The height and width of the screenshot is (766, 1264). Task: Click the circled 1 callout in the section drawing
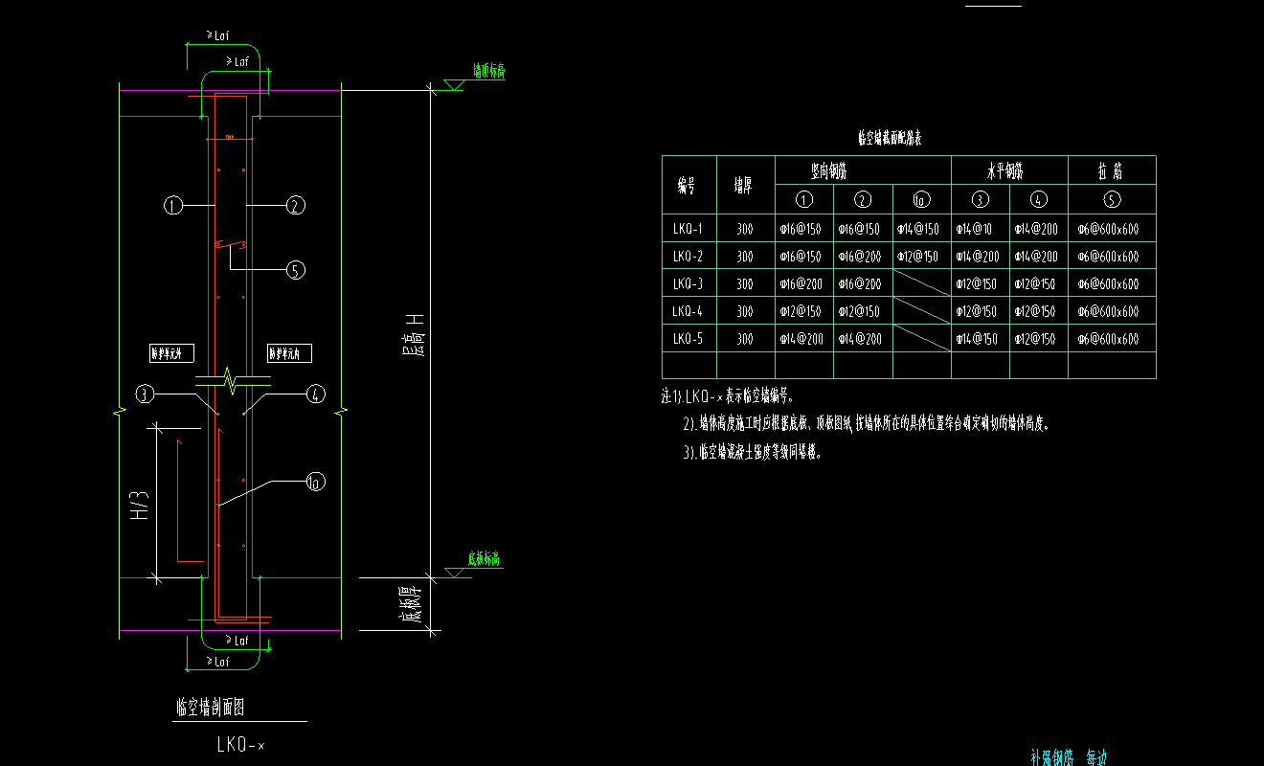point(172,205)
